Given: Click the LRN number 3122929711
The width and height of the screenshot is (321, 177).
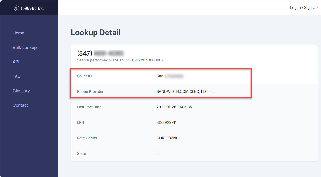Looking at the screenshot, I should point(166,122).
